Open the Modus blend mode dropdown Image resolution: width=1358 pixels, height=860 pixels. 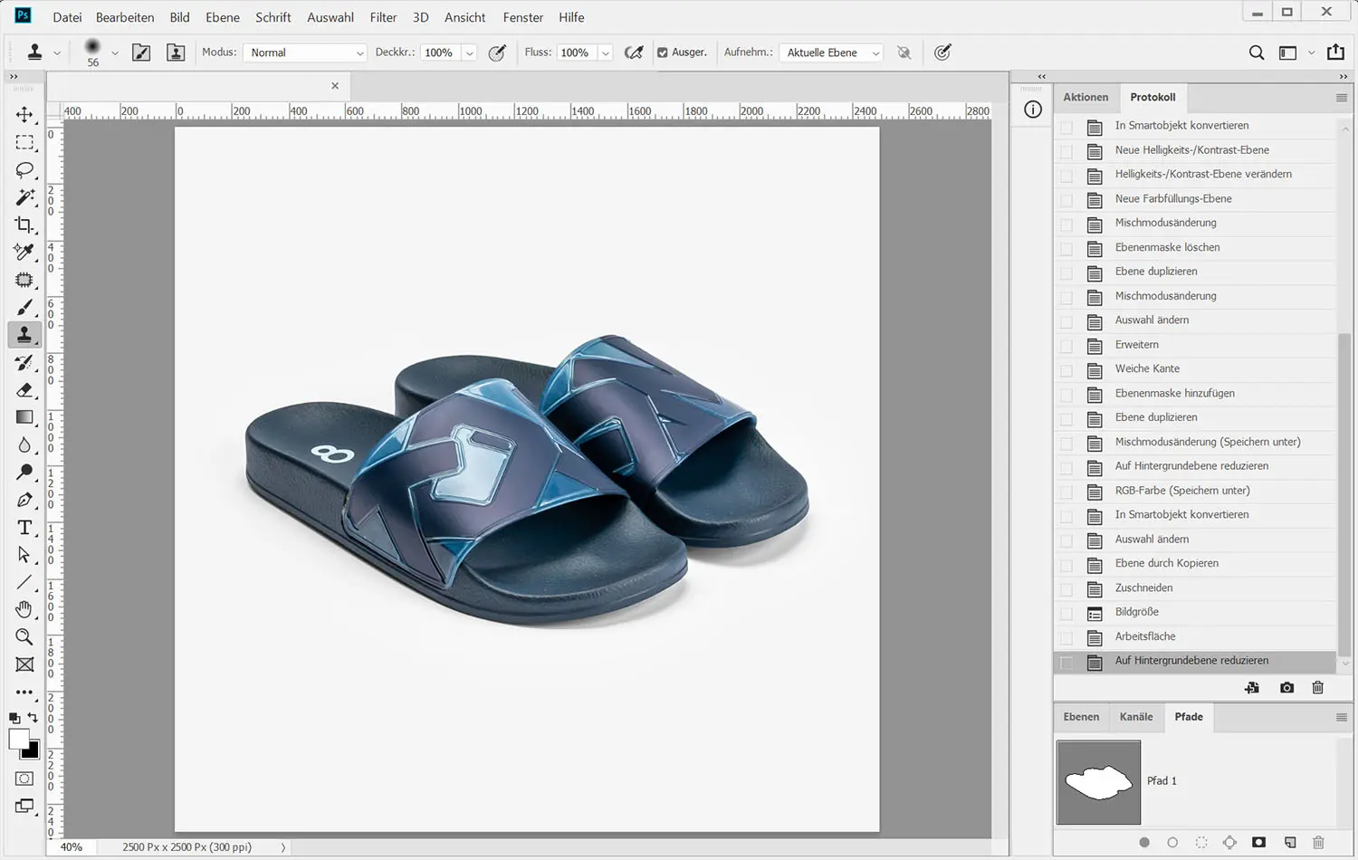(305, 53)
